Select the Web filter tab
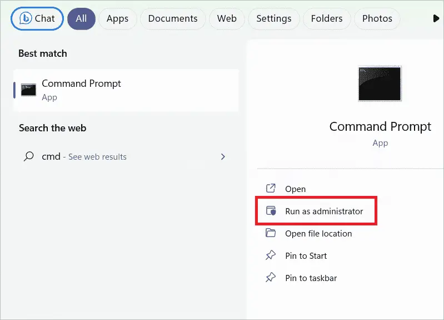Screen dimensions: 444x320 pos(227,19)
